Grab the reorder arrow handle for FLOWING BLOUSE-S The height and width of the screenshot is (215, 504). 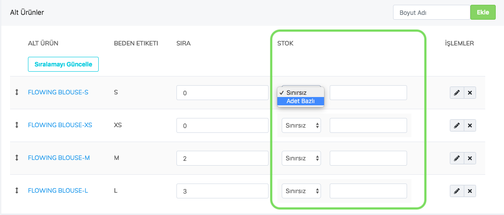[x=17, y=92]
